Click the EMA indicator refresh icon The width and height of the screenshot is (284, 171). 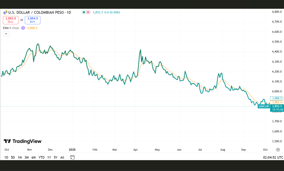pos(23,28)
